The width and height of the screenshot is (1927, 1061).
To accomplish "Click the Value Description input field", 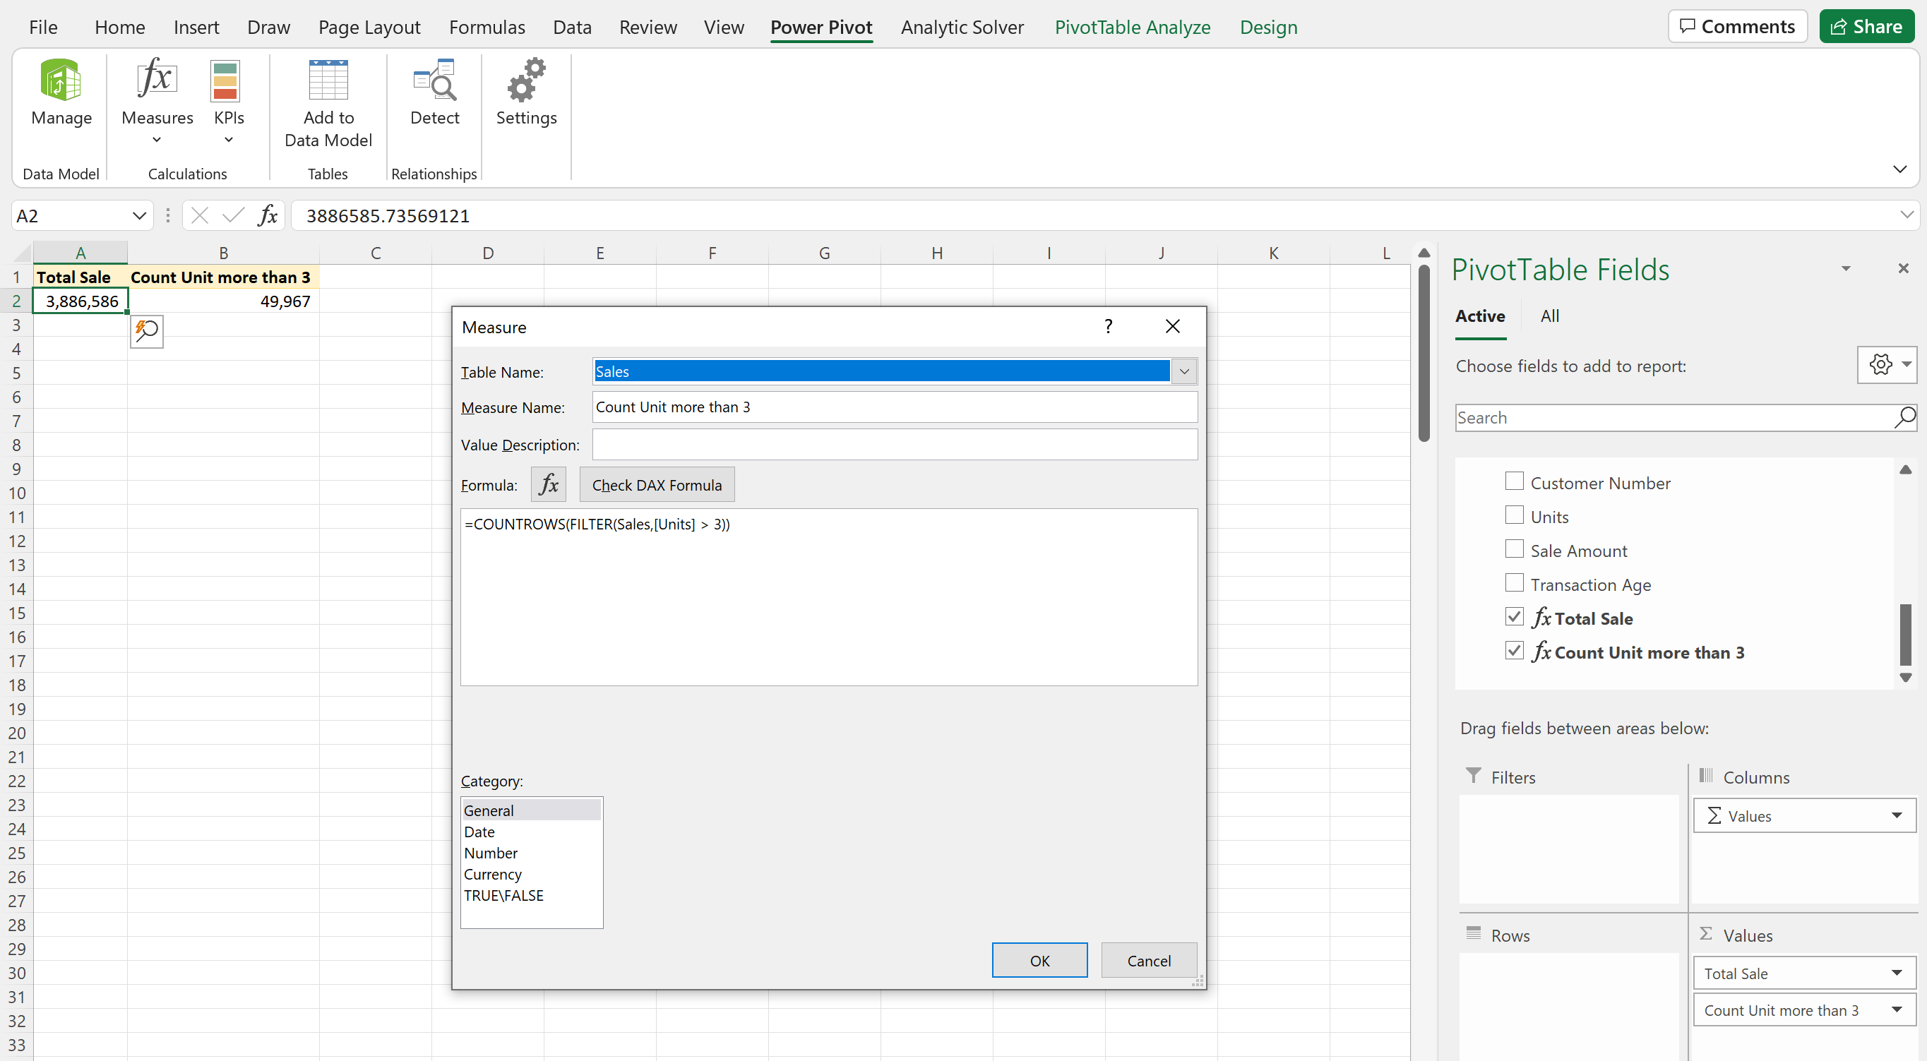I will pos(894,445).
